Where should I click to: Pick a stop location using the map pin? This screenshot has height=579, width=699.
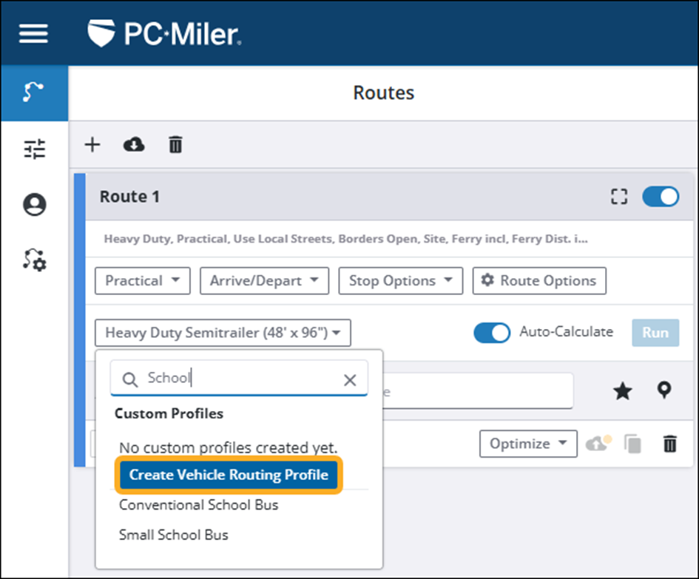(x=663, y=391)
